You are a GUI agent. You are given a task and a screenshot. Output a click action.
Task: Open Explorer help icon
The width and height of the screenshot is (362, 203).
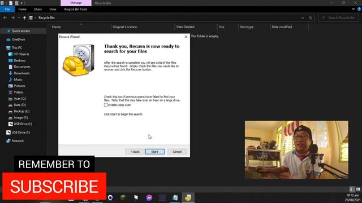click(x=359, y=9)
